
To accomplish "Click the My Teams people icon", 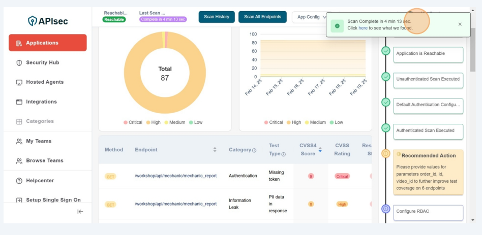I will [x=19, y=142].
